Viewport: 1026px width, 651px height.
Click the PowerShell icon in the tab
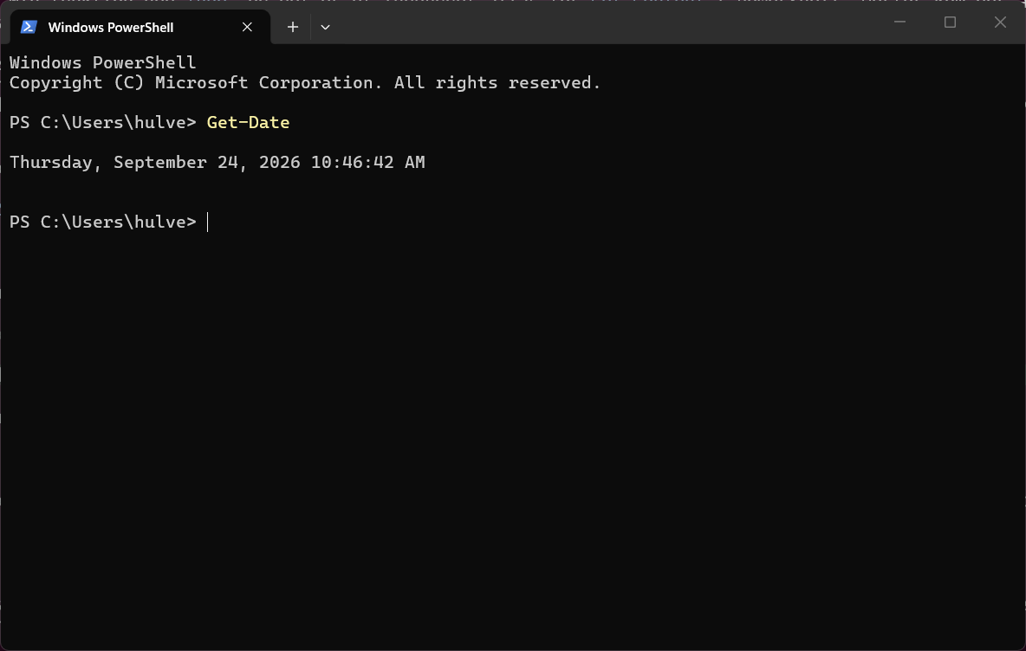[28, 27]
